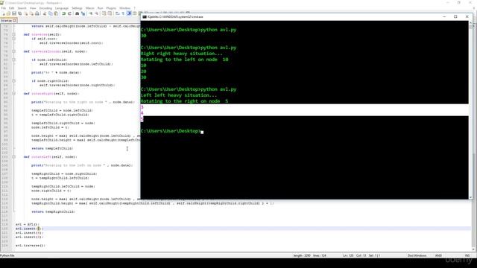
Task: Click 'Left left heavy situation...' cmd output
Action: point(179,95)
